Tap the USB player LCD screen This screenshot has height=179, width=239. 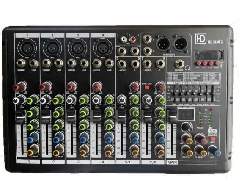(206, 55)
